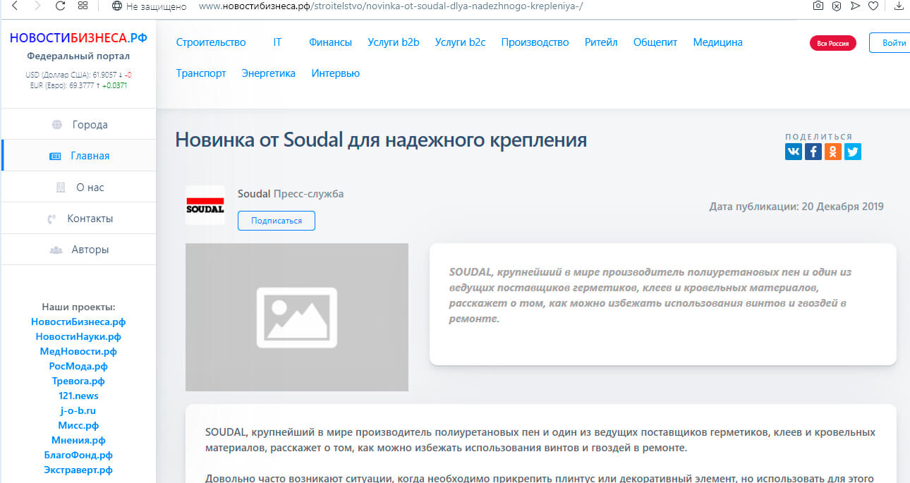Image resolution: width=910 pixels, height=483 pixels.
Task: Click the article placeholder image
Action: 297,317
